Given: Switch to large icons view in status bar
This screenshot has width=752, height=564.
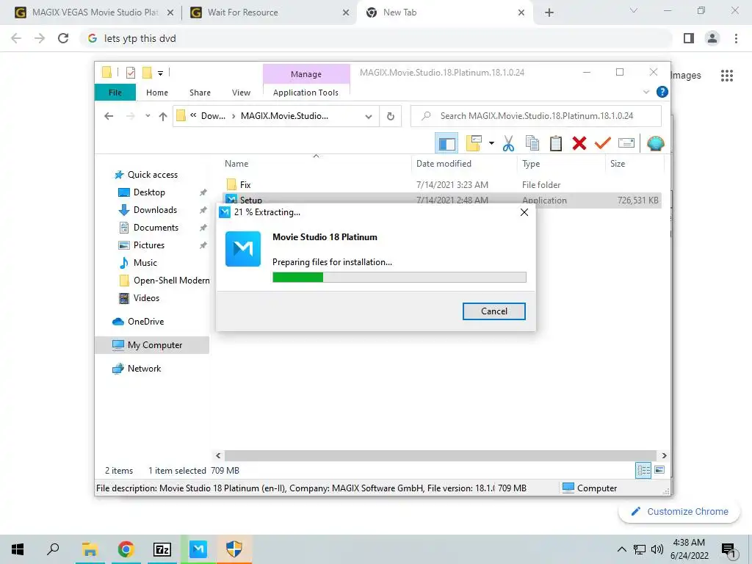Looking at the screenshot, I should click(659, 470).
